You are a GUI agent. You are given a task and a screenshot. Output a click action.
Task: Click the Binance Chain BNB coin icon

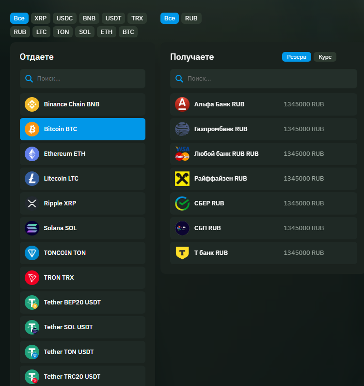click(32, 104)
